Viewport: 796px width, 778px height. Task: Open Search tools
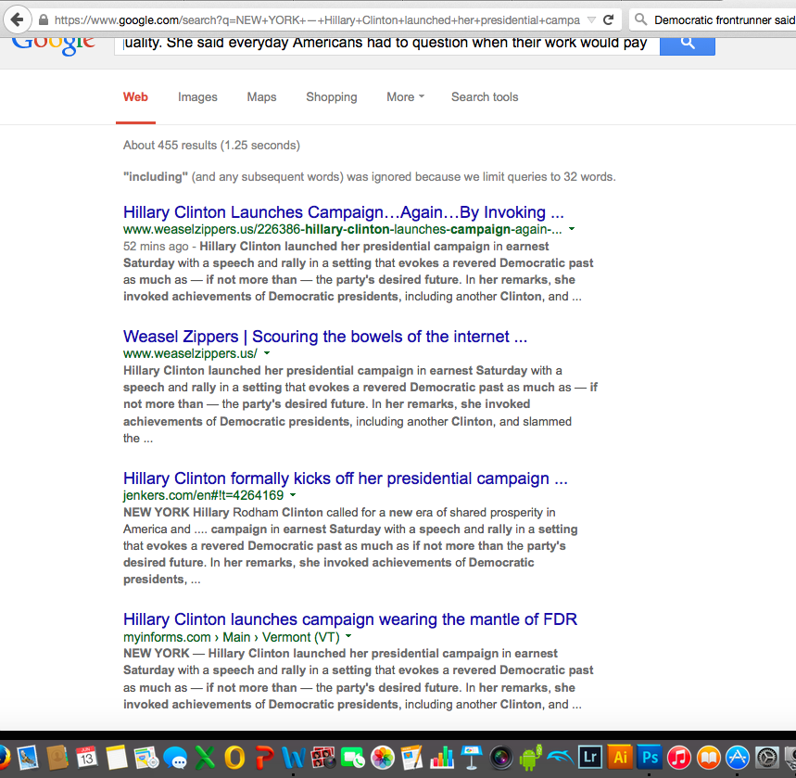[x=485, y=97]
